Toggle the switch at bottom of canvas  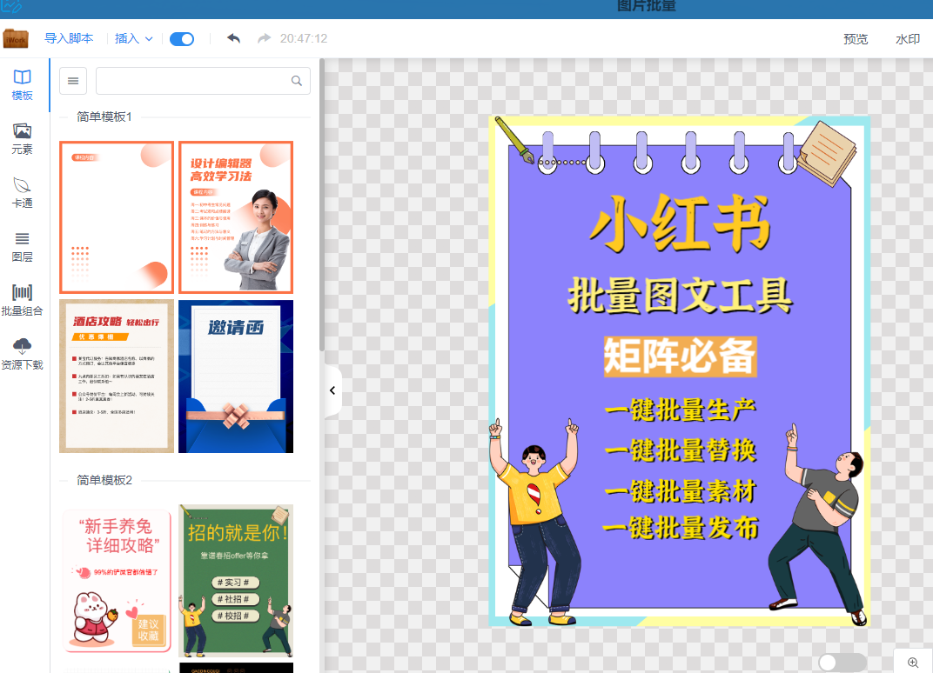pyautogui.click(x=841, y=662)
